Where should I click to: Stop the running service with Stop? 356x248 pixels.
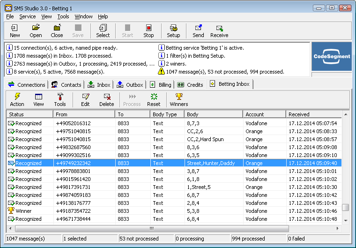point(148,31)
